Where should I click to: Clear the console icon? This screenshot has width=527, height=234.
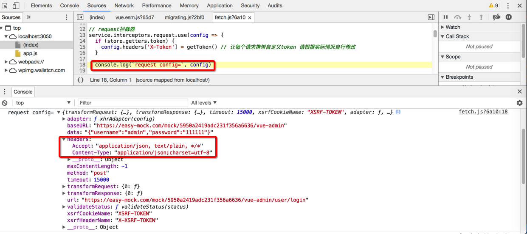(x=5, y=103)
